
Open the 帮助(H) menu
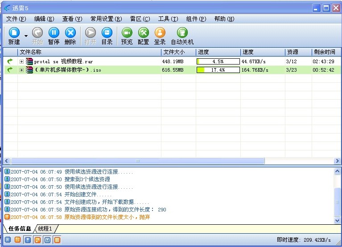224,19
